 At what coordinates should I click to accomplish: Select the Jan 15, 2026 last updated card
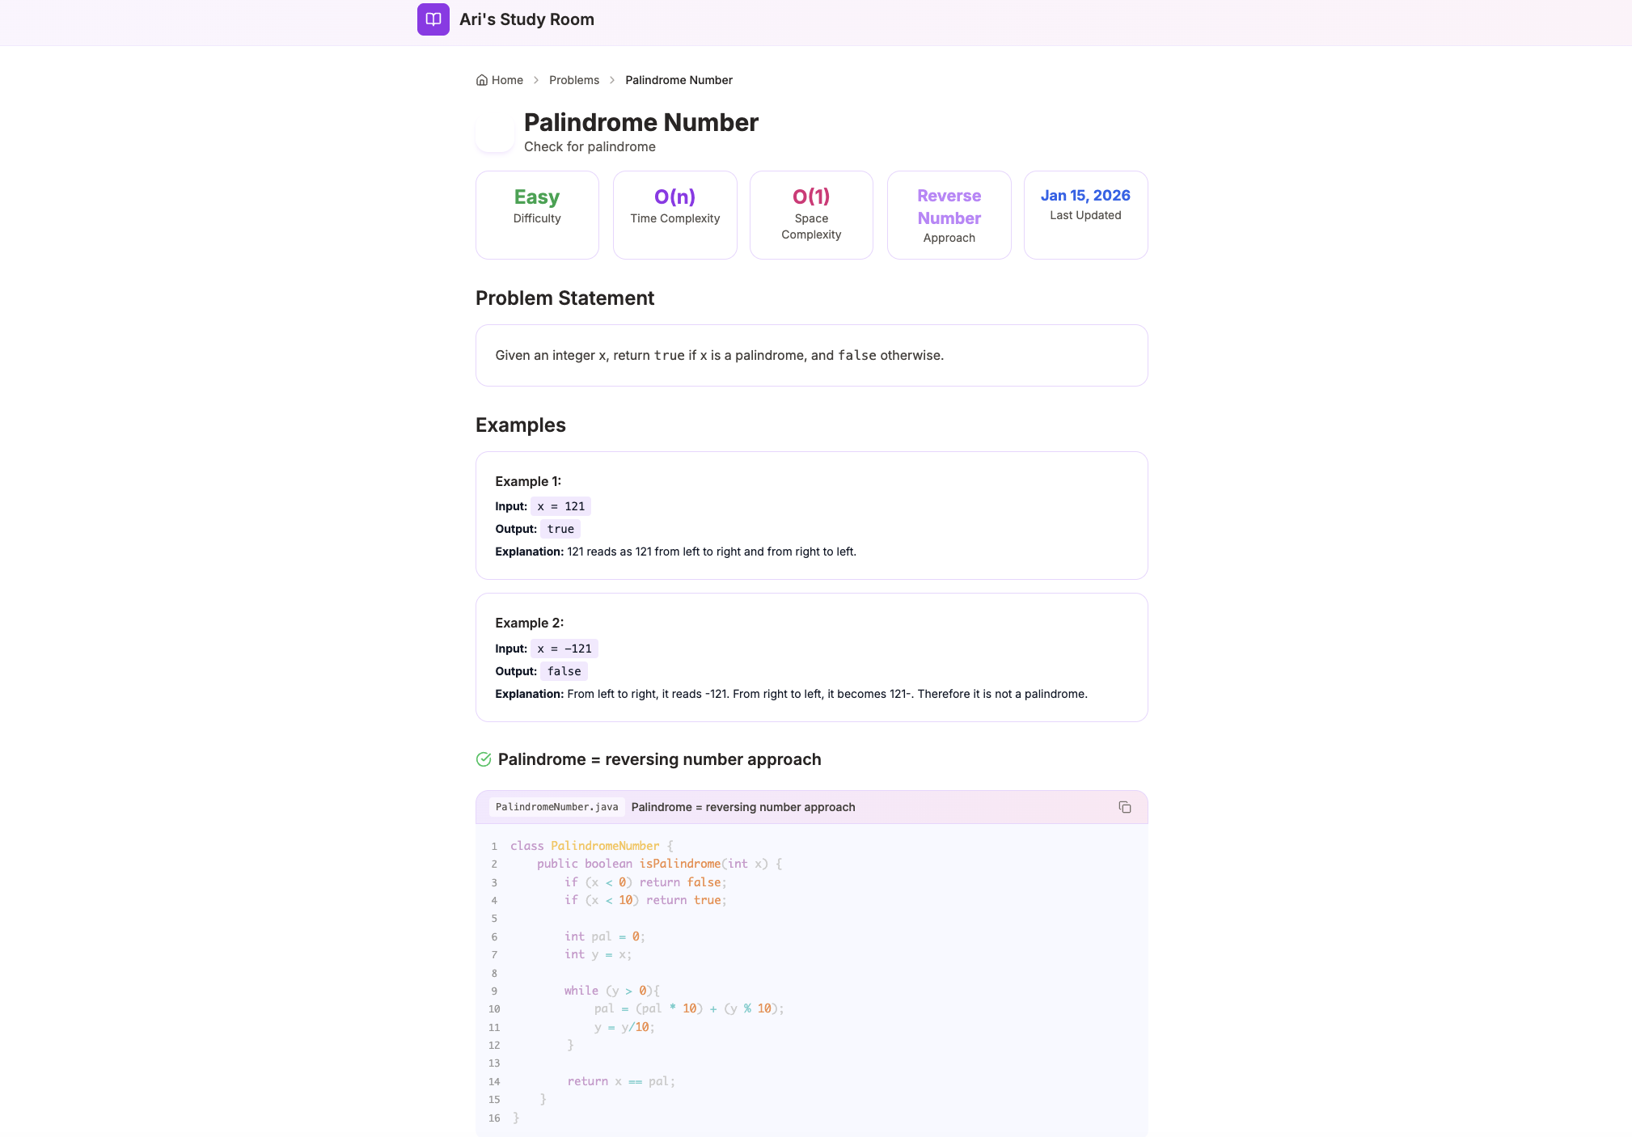1085,214
